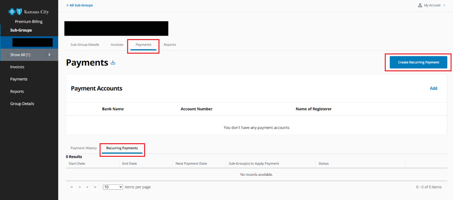
Task: Open the Invoices tab
Action: tap(117, 45)
